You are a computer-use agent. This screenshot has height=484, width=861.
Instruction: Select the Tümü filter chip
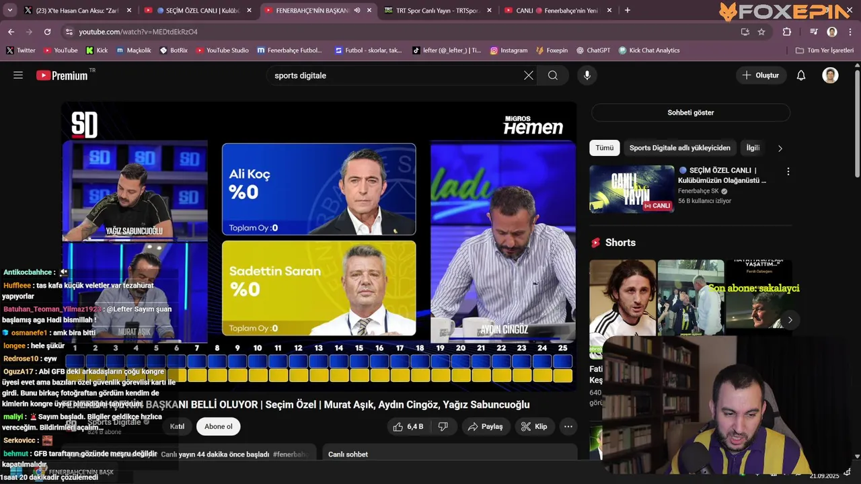tap(604, 148)
